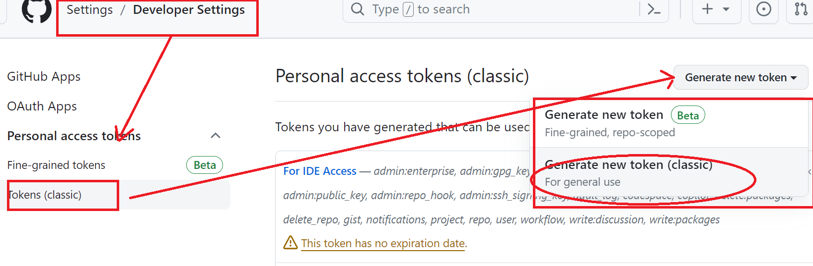Screen dimensions: 813x266
Task: Click the search magnifier icon
Action: (358, 9)
